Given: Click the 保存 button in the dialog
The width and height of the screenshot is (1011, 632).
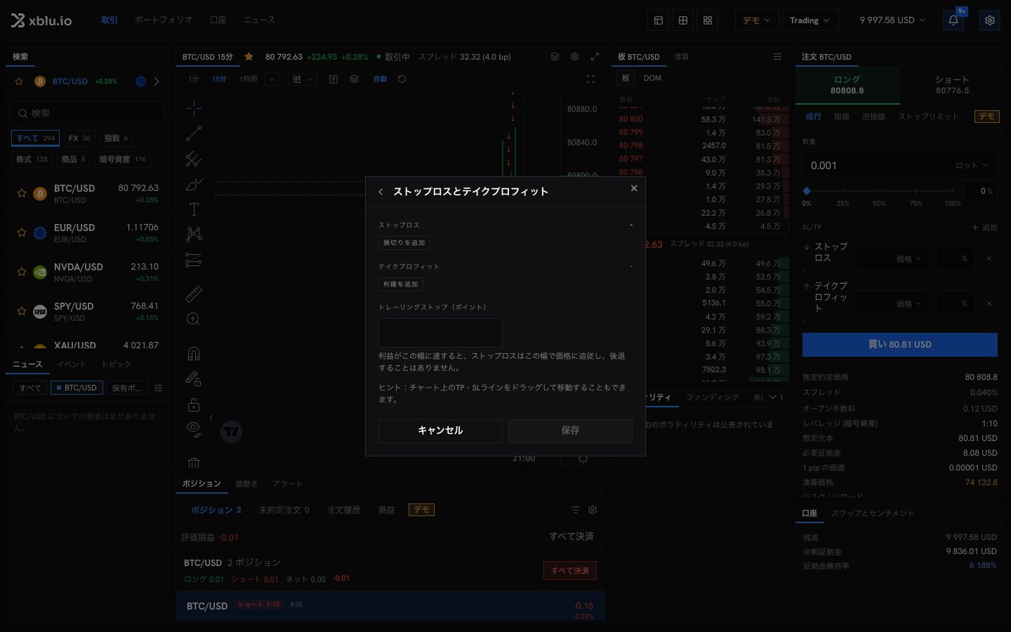Looking at the screenshot, I should pyautogui.click(x=570, y=430).
